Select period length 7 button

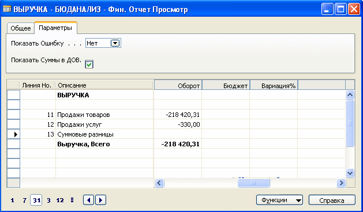[x=25, y=200]
